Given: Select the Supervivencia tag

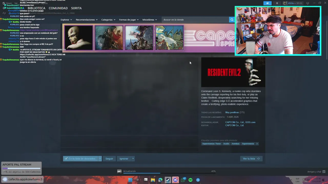Looking at the screenshot, I should [x=248, y=144].
